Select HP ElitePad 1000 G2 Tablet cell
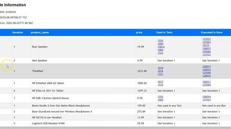Viewport: 231px width, 129px height. (x=83, y=83)
